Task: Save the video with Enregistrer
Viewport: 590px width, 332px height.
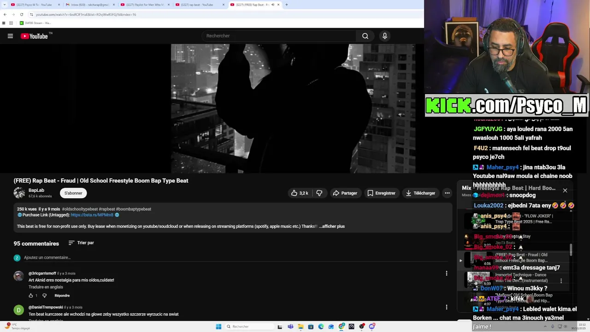Action: 382,193
